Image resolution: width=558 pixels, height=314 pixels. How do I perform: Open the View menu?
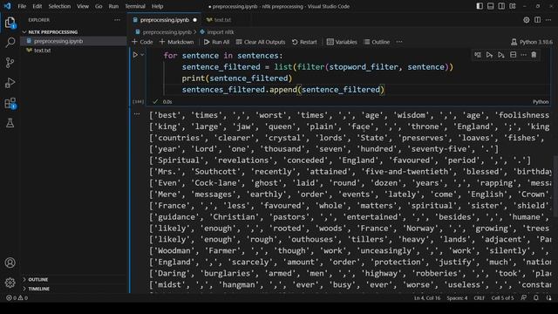83,6
